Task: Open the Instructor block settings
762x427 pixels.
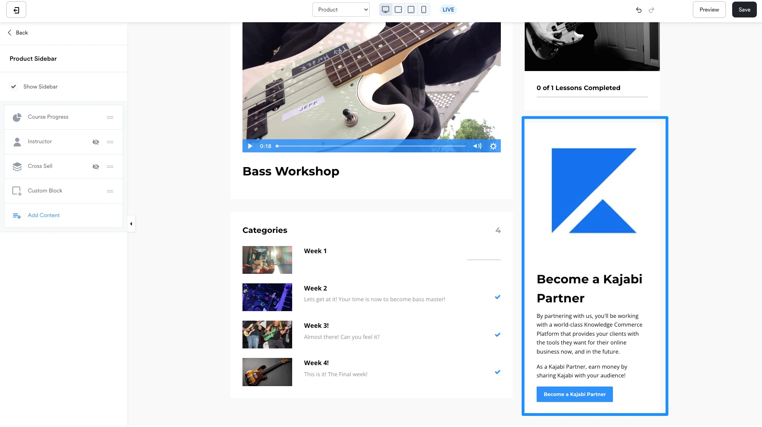Action: point(64,142)
